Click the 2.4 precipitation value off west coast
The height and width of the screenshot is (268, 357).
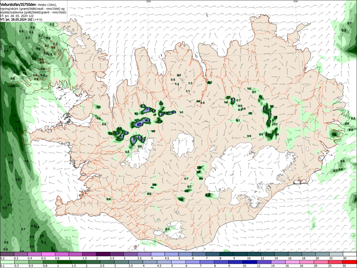pos(16,72)
